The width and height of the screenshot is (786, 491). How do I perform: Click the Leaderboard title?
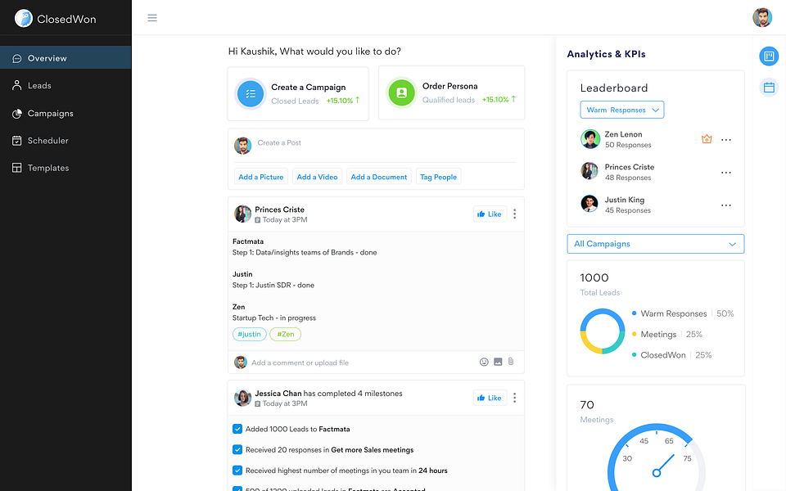click(x=614, y=88)
